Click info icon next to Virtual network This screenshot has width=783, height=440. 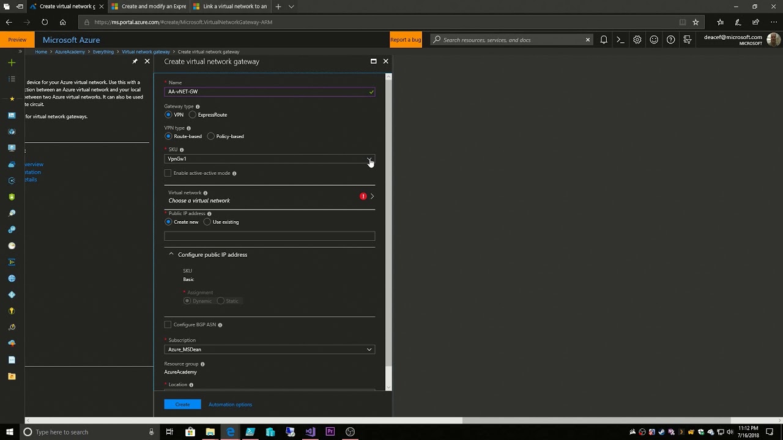coord(206,193)
